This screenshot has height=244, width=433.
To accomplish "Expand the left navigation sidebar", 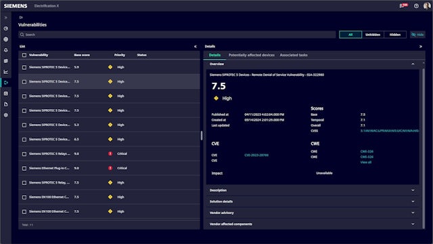I will tap(6, 18).
